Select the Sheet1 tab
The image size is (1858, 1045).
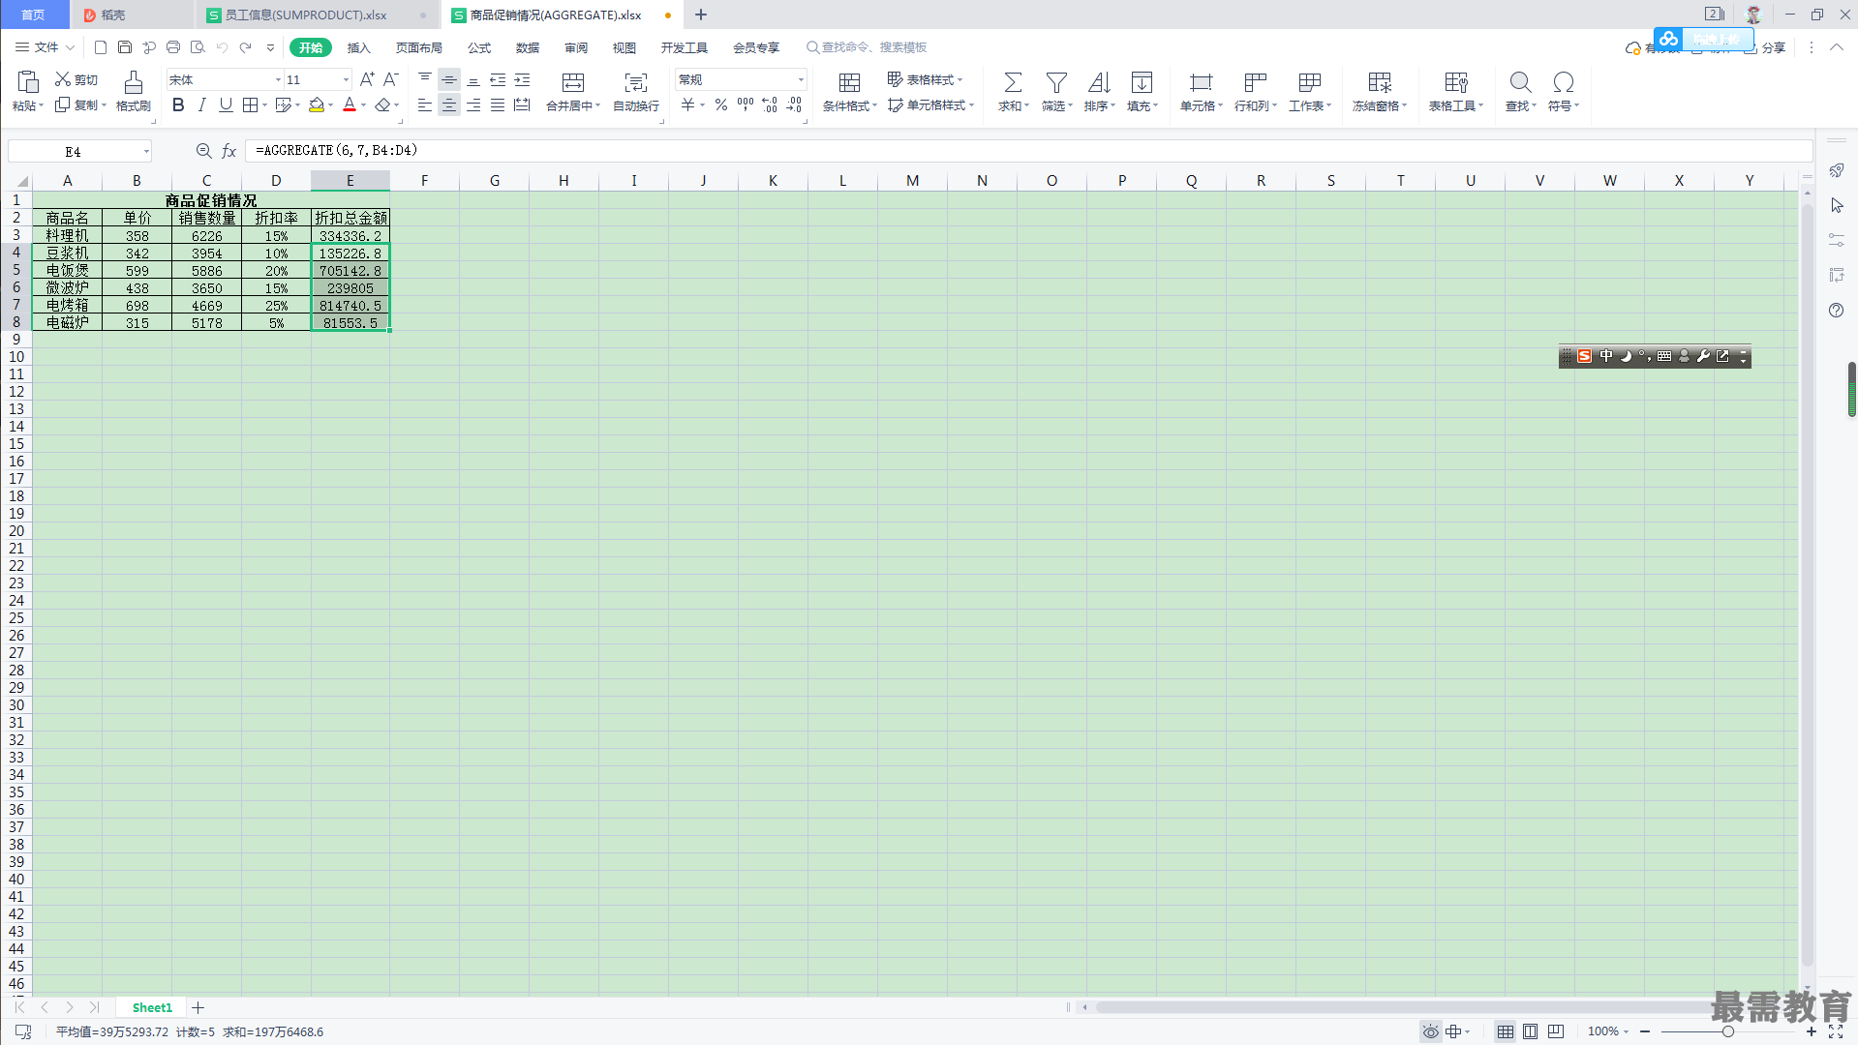(152, 1007)
